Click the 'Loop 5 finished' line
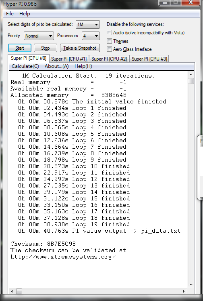 pyautogui.click(x=72, y=134)
